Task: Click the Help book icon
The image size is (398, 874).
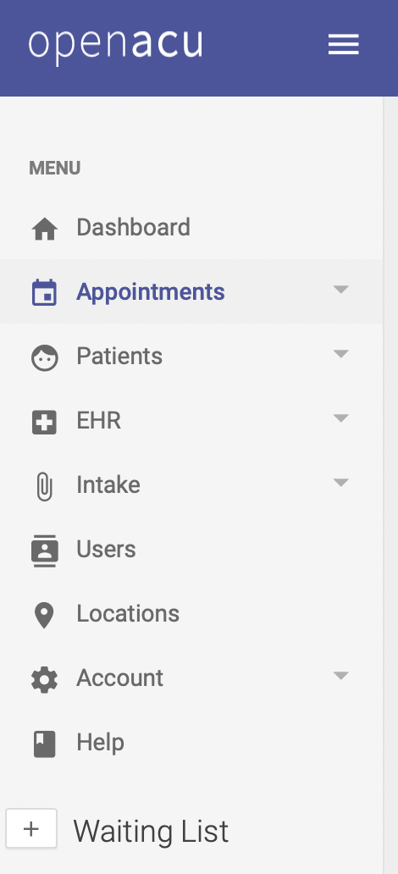Action: coord(45,744)
